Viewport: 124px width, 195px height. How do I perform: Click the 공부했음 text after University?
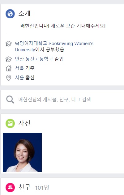(55, 50)
